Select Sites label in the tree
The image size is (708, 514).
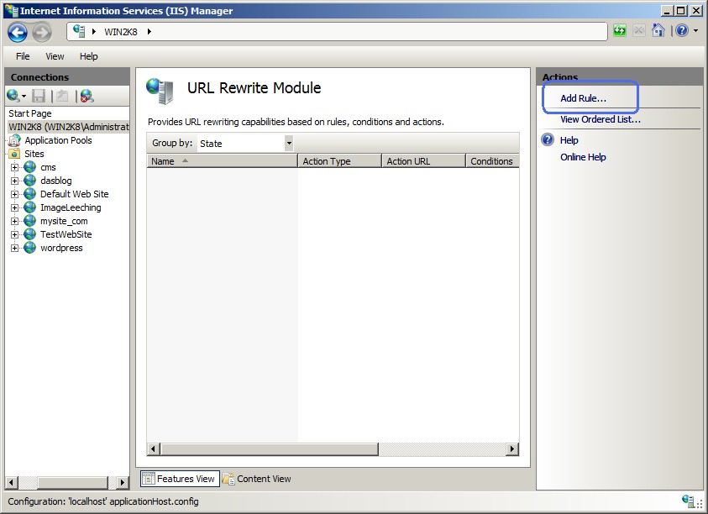[34, 154]
